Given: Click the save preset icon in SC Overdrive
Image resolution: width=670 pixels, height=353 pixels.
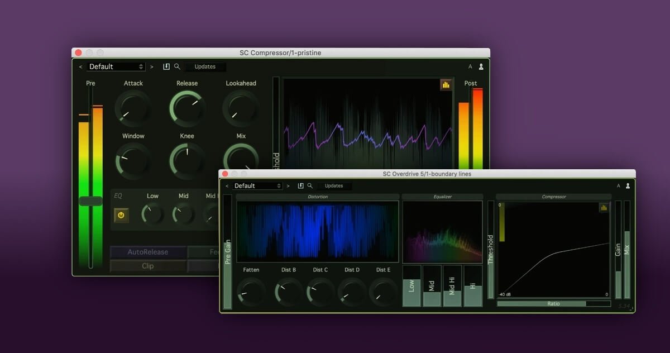Looking at the screenshot, I should (x=301, y=186).
